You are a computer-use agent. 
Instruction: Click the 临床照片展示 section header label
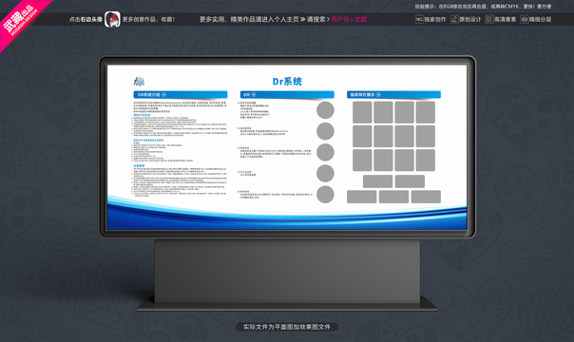pyautogui.click(x=362, y=95)
